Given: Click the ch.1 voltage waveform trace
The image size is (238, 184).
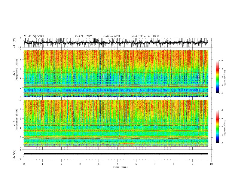Looking at the screenshot, I should tap(116, 43).
